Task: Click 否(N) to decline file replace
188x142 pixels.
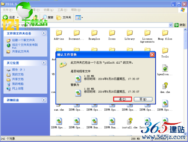Action: (143, 99)
